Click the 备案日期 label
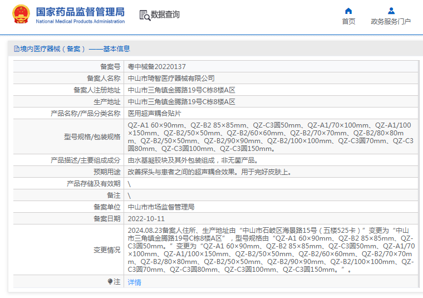The height and width of the screenshot is (298, 423). (107, 219)
